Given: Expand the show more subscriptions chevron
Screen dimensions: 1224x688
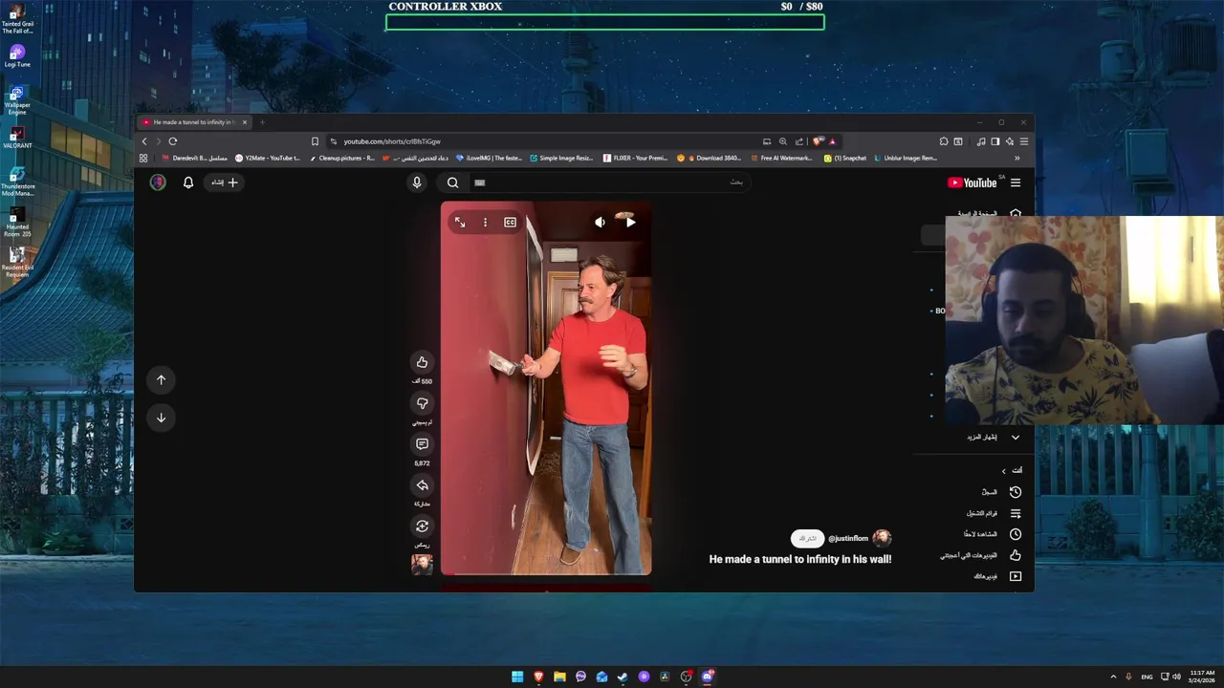Looking at the screenshot, I should point(1016,437).
